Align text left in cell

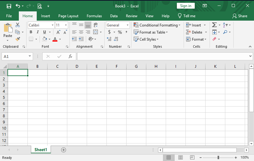coord(74,32)
